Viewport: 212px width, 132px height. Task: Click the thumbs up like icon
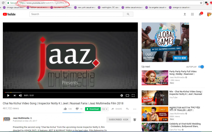66,109
